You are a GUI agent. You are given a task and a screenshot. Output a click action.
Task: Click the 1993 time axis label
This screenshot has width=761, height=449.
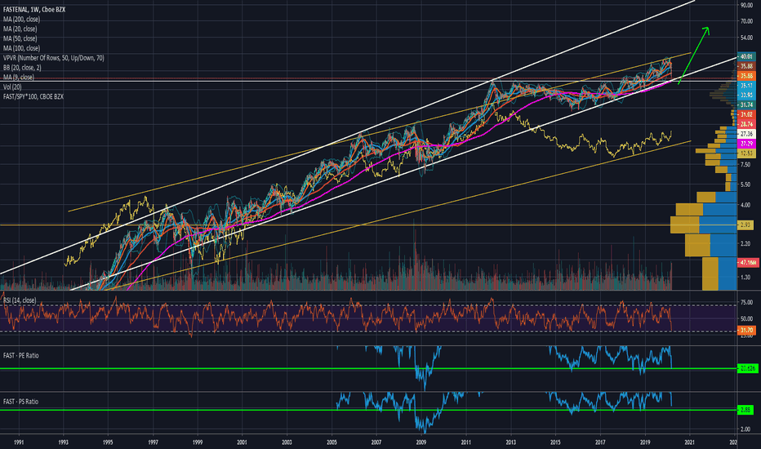point(64,442)
